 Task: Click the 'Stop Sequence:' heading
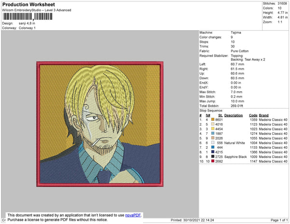click(211, 111)
